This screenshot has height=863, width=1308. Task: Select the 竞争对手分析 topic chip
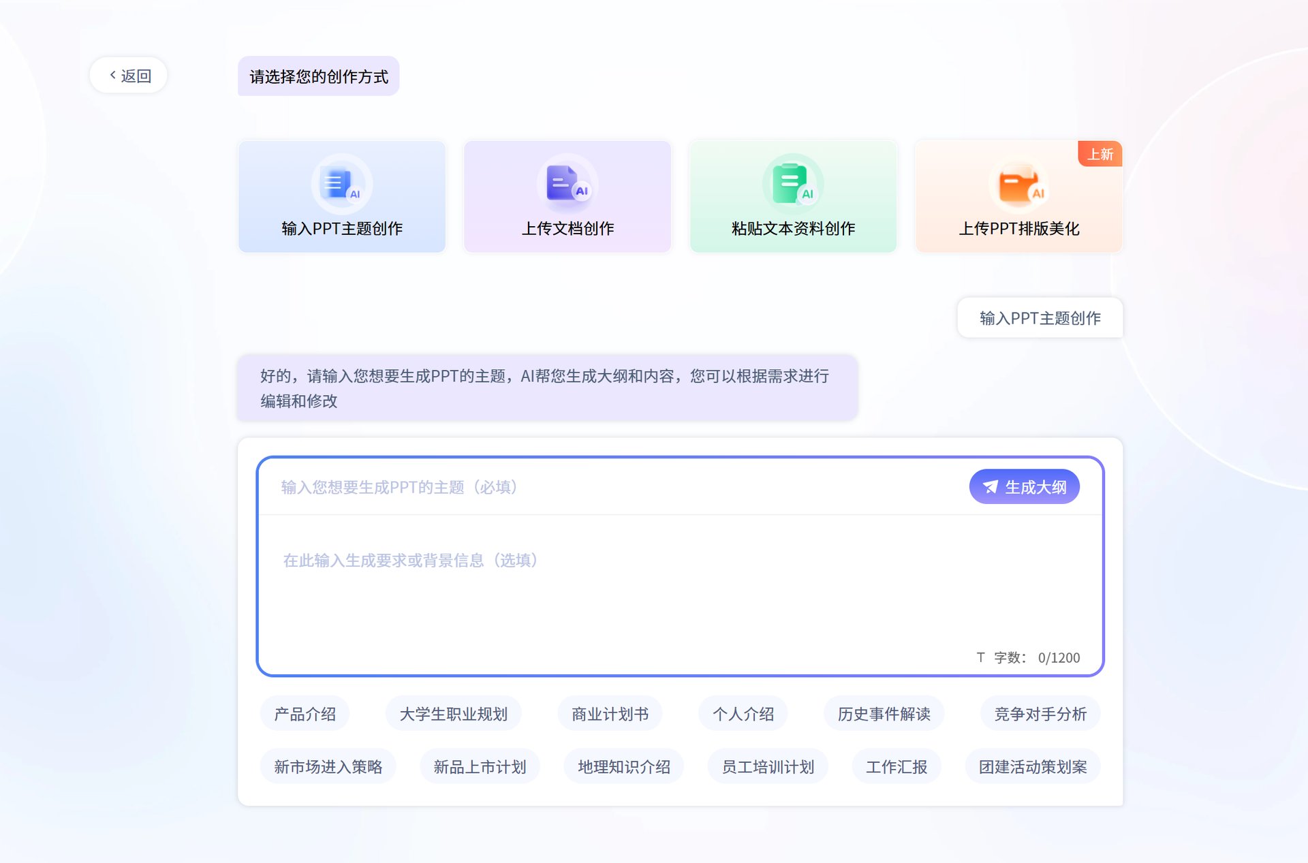tap(1040, 714)
